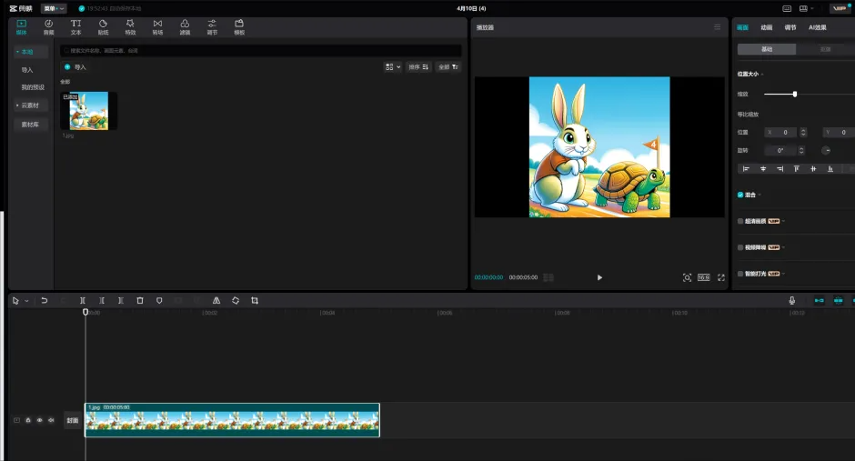This screenshot has height=461, width=855.
Task: Toggle track visibility eye icon
Action: [x=39, y=420]
